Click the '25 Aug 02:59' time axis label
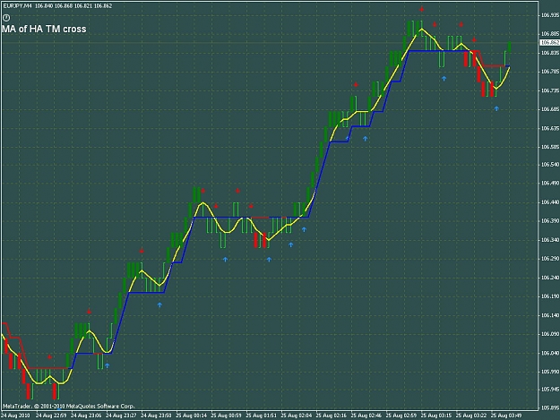Image resolution: width=560 pixels, height=420 pixels. pyautogui.click(x=401, y=416)
